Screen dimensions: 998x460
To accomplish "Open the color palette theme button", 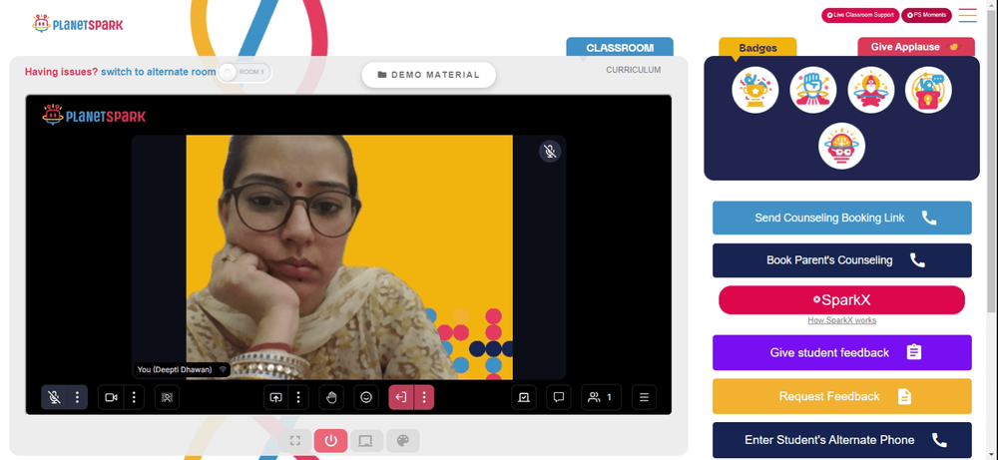I will tap(403, 440).
